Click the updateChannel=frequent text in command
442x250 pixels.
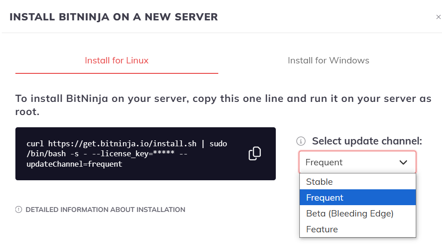[x=74, y=164]
